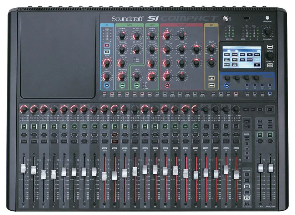This screenshot has height=215, width=295.
Task: Select the BUS 14 button
Action: 203,93
